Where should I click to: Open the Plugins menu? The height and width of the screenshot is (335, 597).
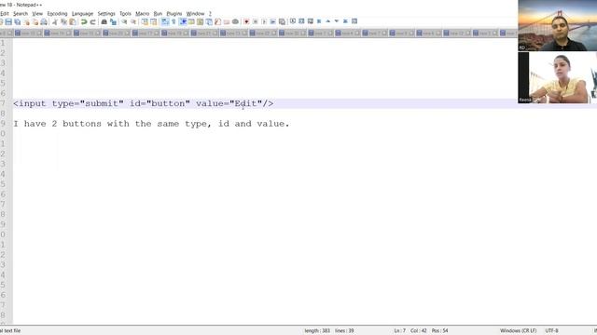point(174,13)
